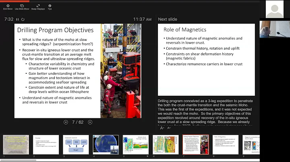Click the 7 / 62 slide counter
The image size is (290, 162).
(78, 122)
